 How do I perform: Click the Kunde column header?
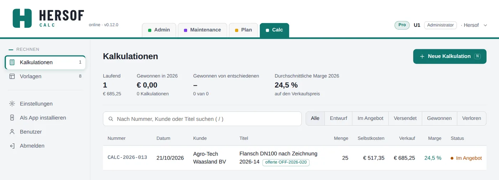coord(200,138)
